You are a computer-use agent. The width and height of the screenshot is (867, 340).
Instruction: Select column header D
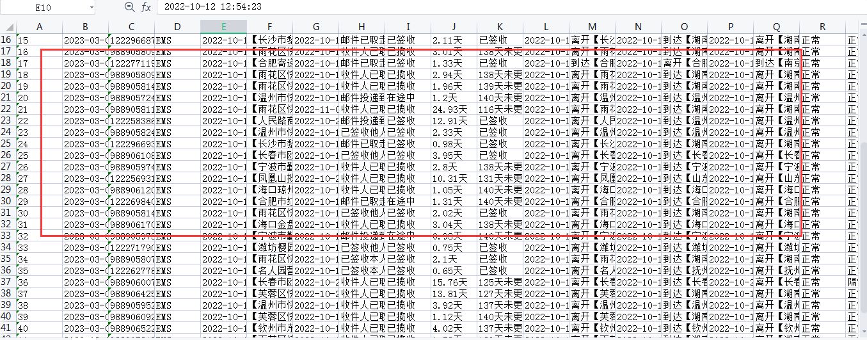point(177,26)
